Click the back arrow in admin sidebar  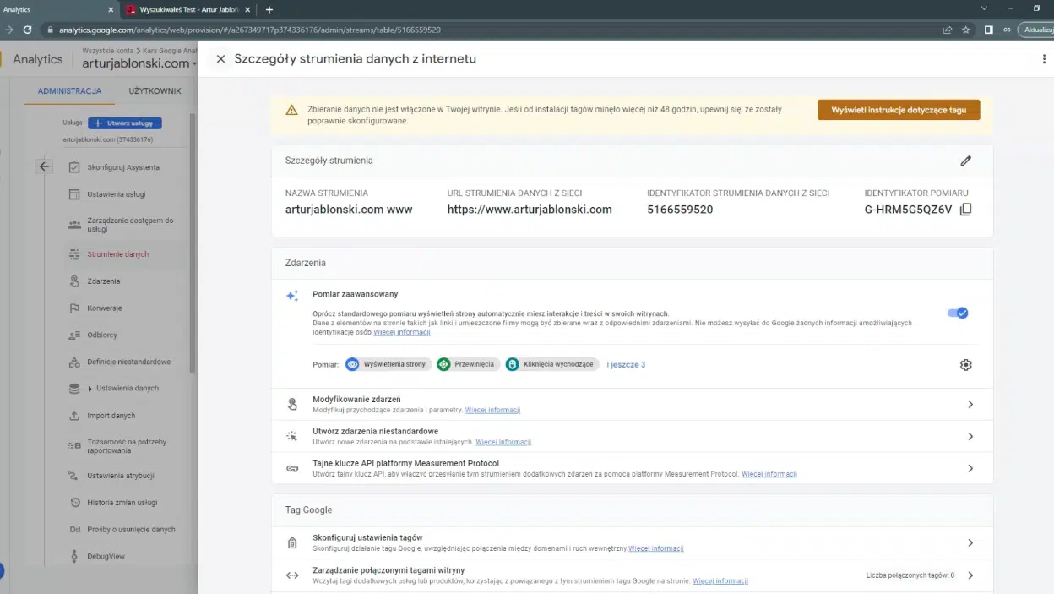[44, 166]
